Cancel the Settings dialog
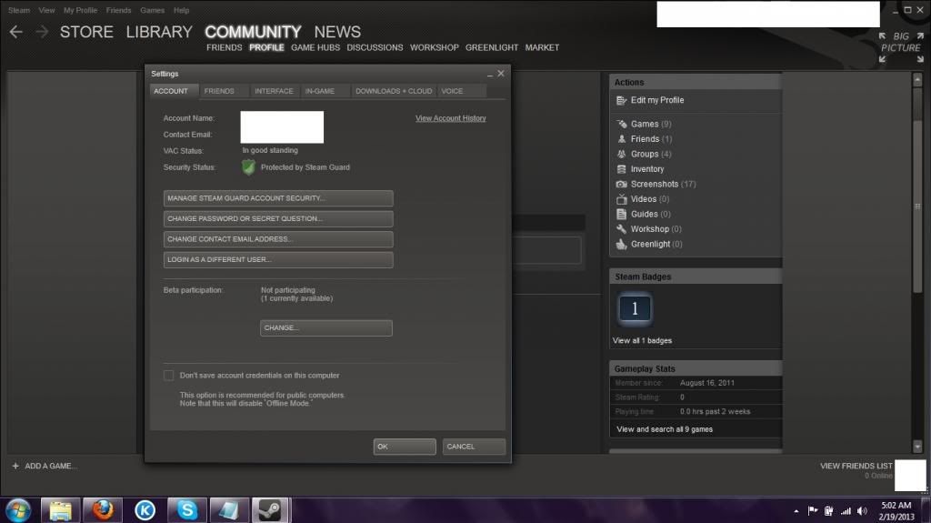The height and width of the screenshot is (523, 931). coord(474,447)
